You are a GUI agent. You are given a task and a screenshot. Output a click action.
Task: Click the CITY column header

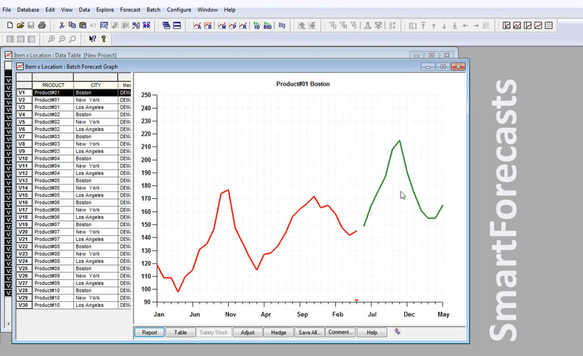tap(96, 85)
